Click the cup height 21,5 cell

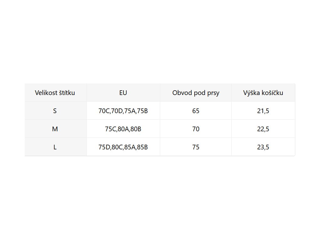[263, 111]
